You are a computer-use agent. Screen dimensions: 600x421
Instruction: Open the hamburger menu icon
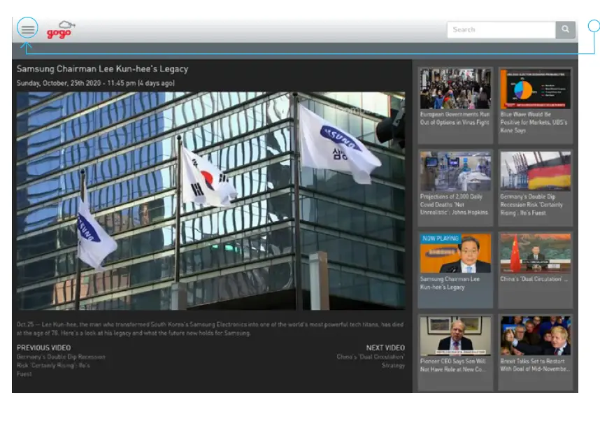(x=27, y=29)
